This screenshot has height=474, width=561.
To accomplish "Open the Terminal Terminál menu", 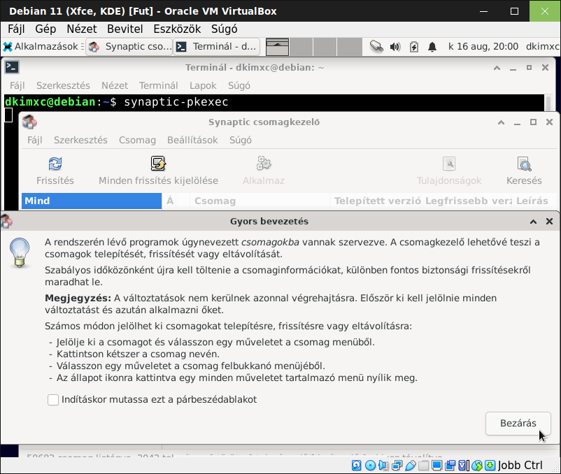I will click(159, 85).
